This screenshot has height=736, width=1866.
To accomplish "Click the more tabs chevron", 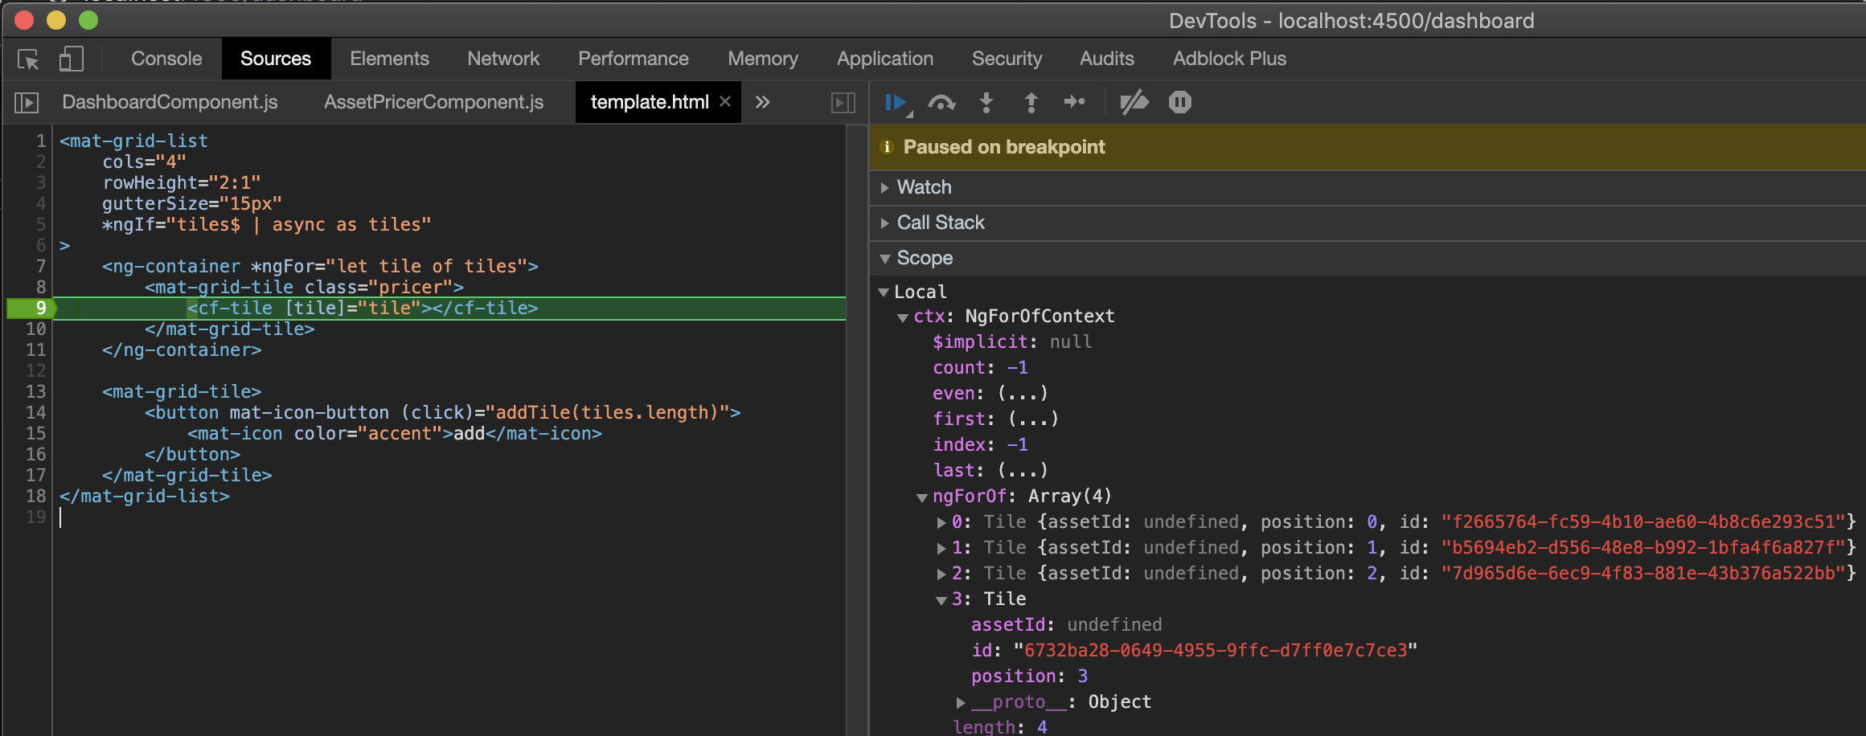I will (x=762, y=102).
